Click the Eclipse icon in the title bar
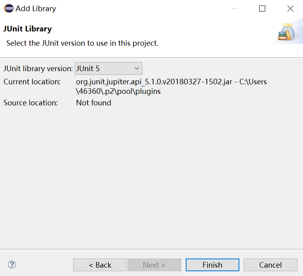 8,8
